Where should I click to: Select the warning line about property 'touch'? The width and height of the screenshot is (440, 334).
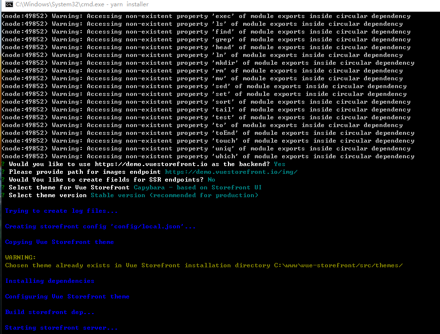[208, 141]
